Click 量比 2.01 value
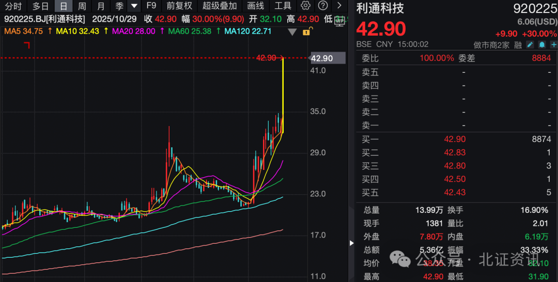Screen dimensions: 558x282 (540, 224)
